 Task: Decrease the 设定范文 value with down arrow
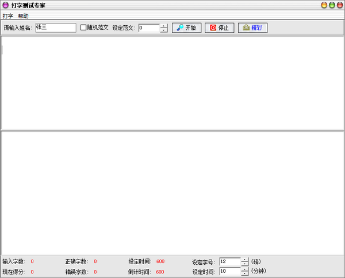click(164, 30)
